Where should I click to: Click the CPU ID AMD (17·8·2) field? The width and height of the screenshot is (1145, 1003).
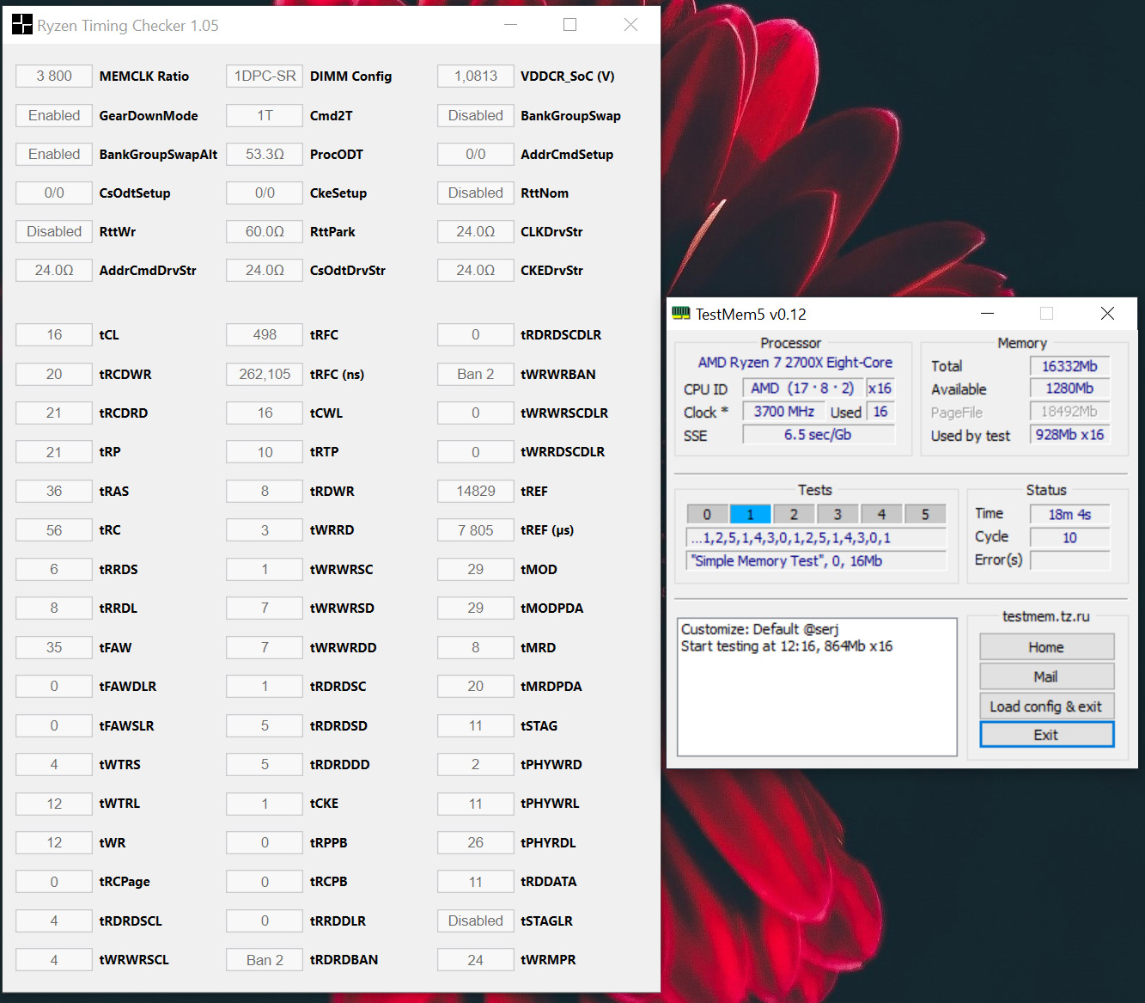point(802,388)
